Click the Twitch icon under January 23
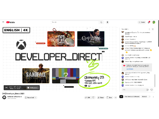The width and height of the screenshot is (159, 119). point(89,86)
